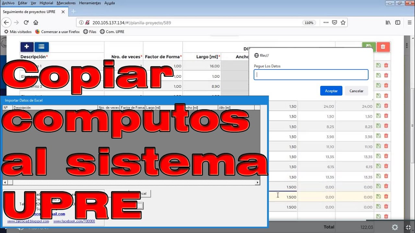415x233 pixels.
Task: Toggle Firefox sidebar view icon
Action: 398,23
